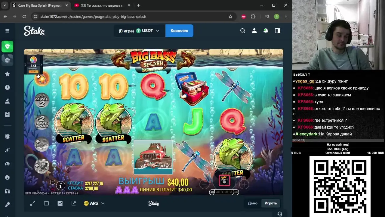Toggle fullscreen mode for the game
The height and width of the screenshot is (217, 385).
33,203
